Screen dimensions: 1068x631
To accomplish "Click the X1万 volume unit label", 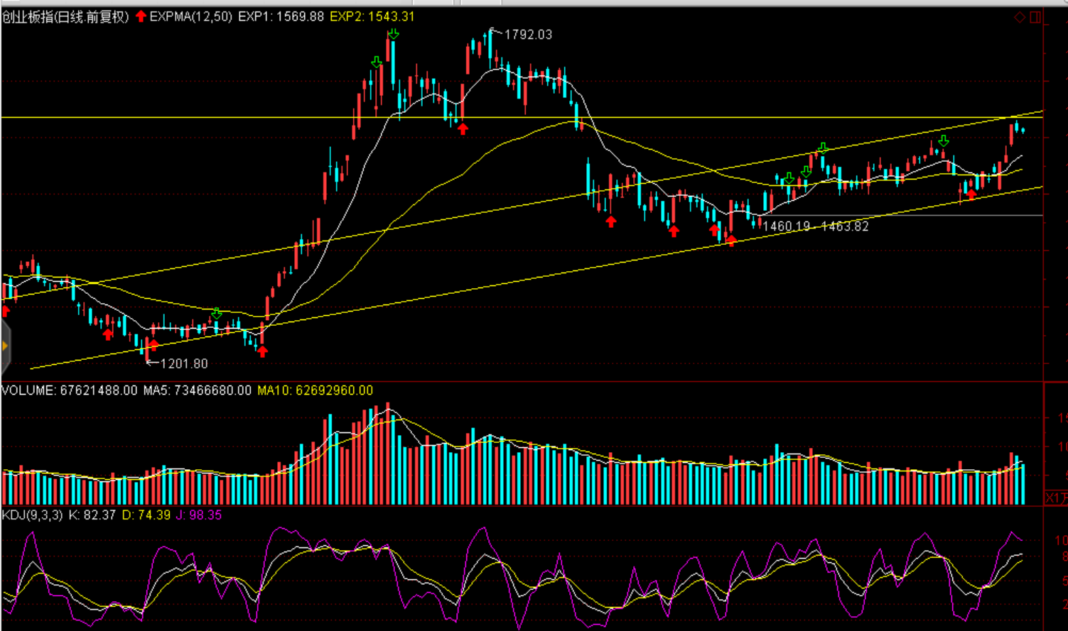I will [x=1056, y=498].
